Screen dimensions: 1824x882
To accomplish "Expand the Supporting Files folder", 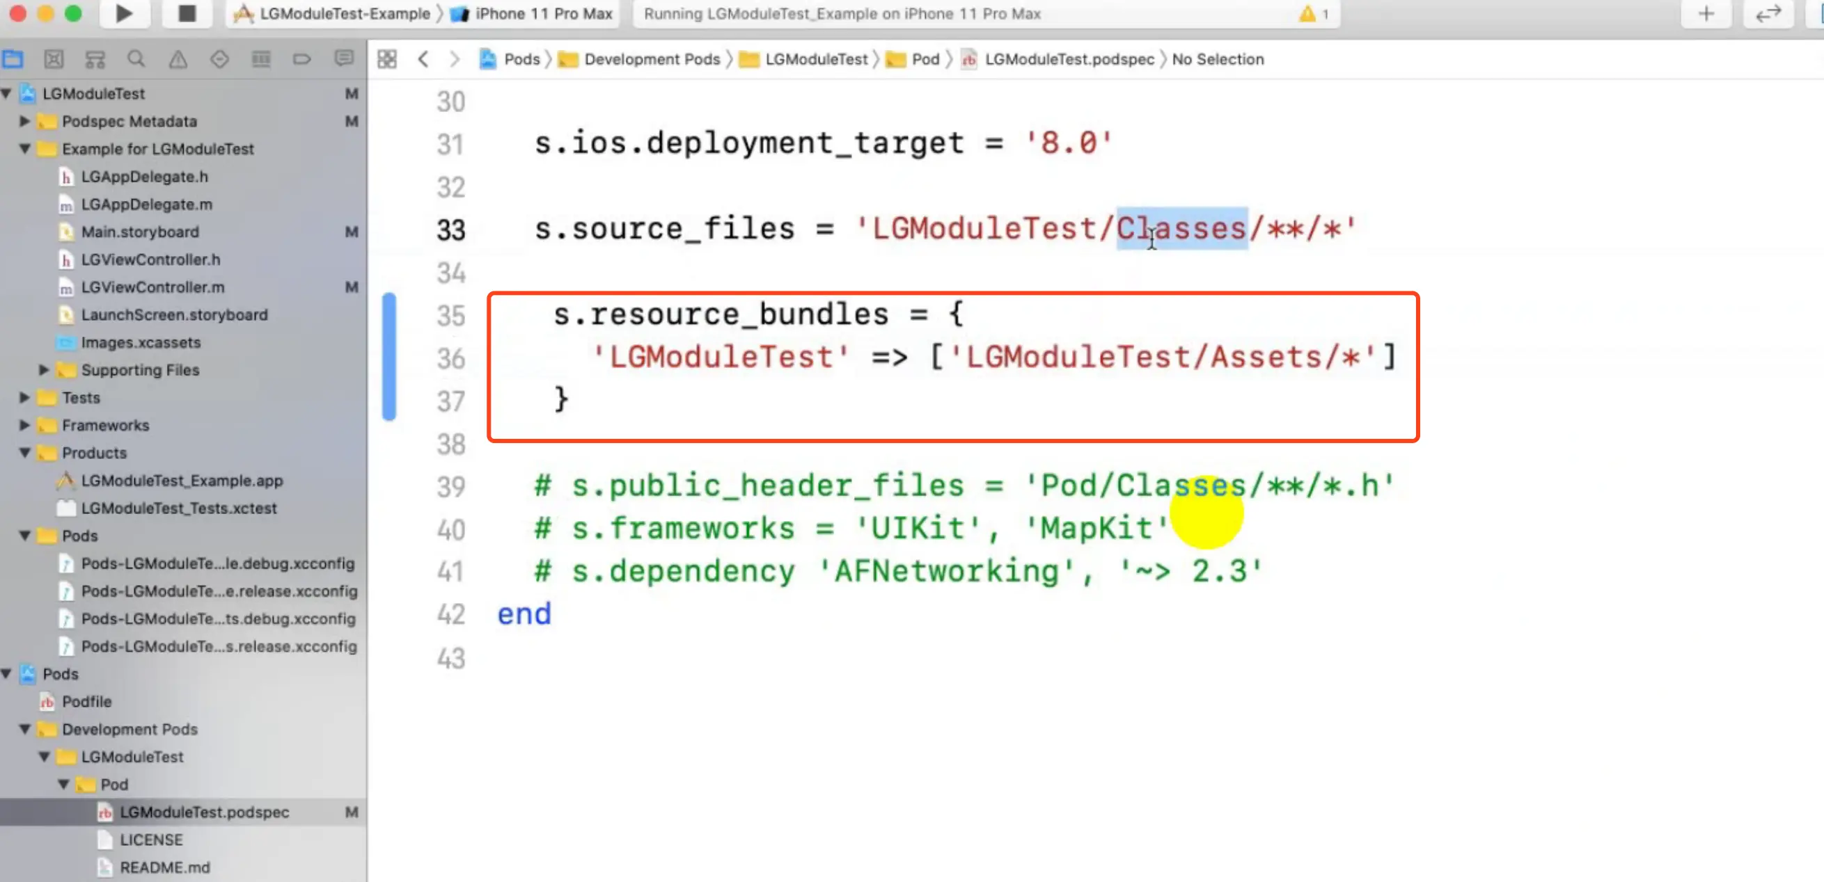I will point(44,370).
